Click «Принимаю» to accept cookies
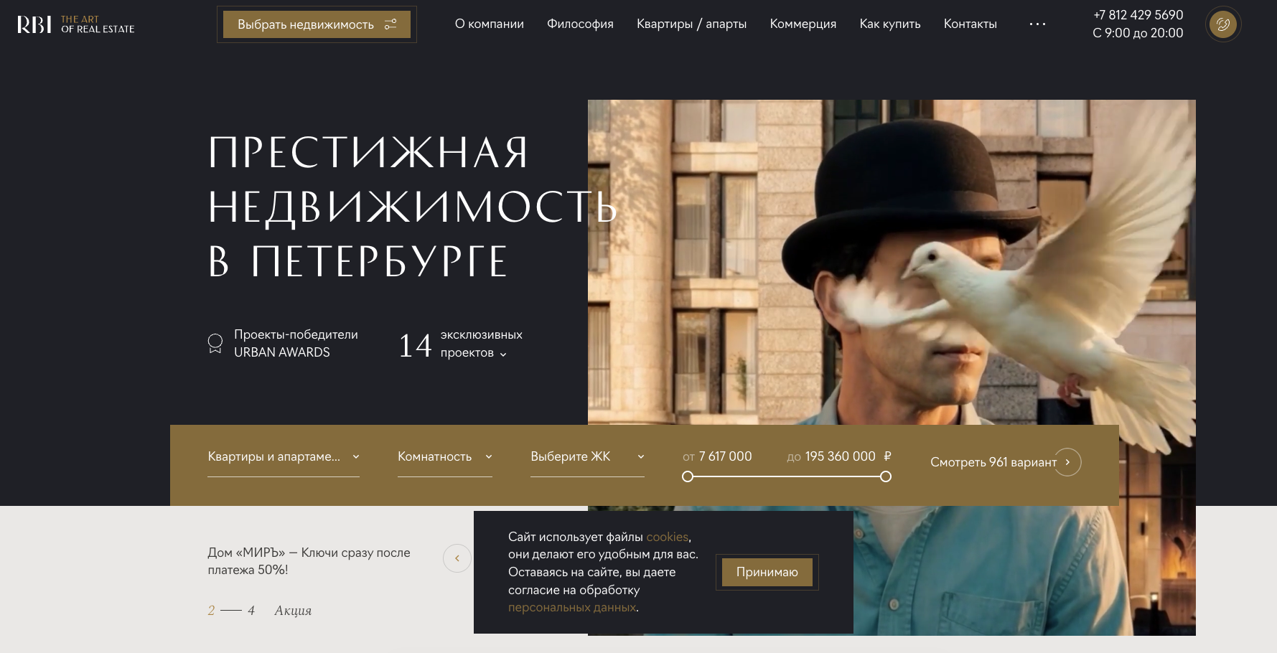1277x653 pixels. point(767,572)
